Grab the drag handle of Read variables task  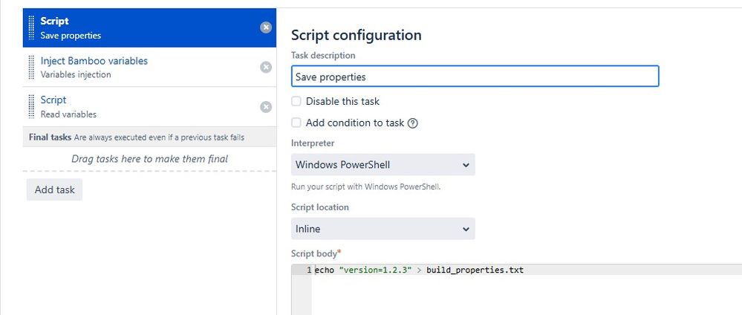point(32,106)
